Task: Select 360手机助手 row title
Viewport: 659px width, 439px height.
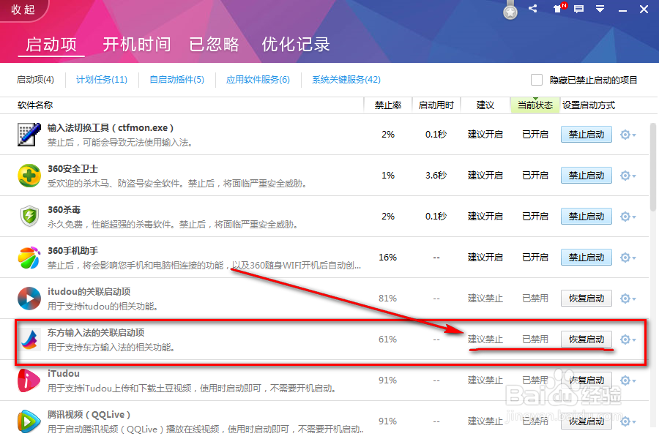Action: tap(72, 251)
